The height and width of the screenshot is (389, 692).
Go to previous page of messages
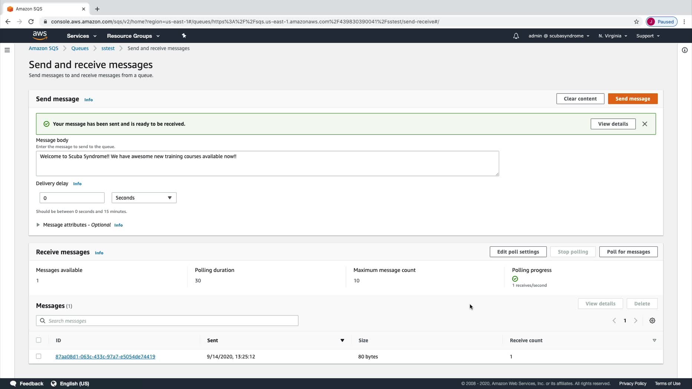pyautogui.click(x=614, y=320)
